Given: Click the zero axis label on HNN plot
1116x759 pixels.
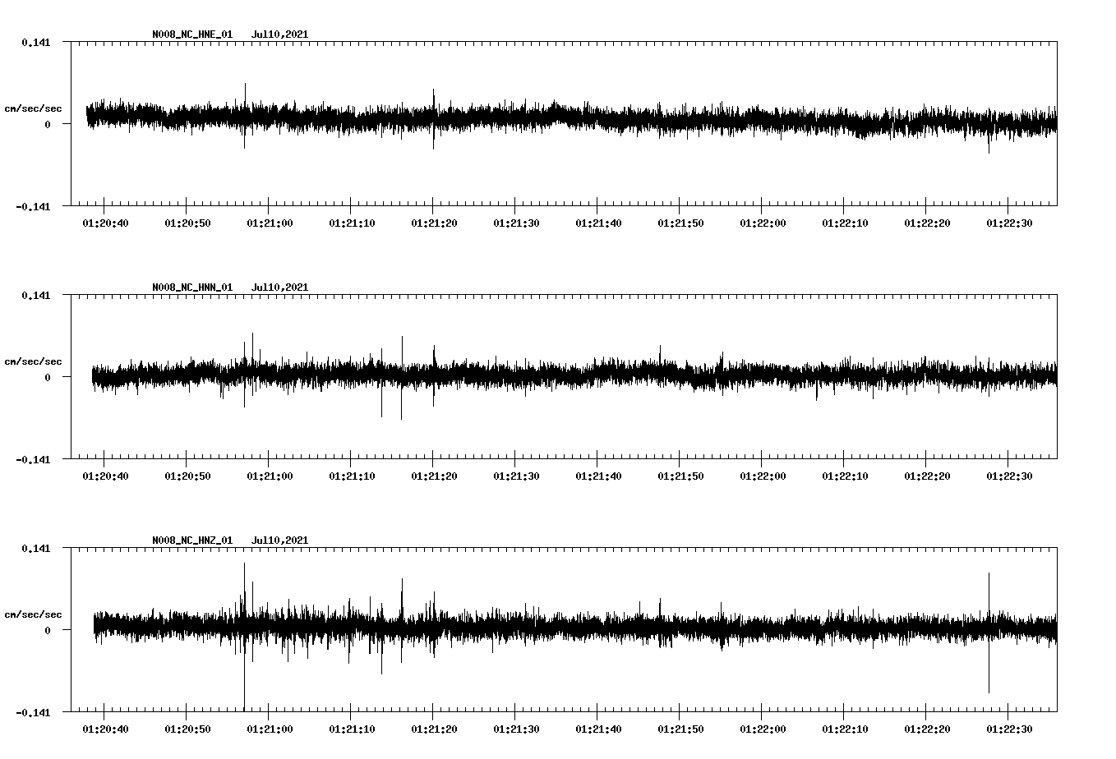Looking at the screenshot, I should [48, 378].
